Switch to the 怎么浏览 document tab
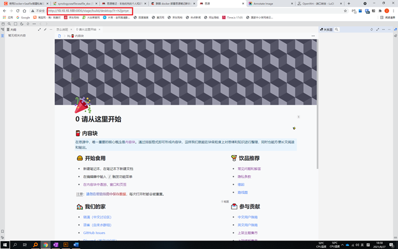The height and width of the screenshot is (249, 398). pyautogui.click(x=62, y=30)
